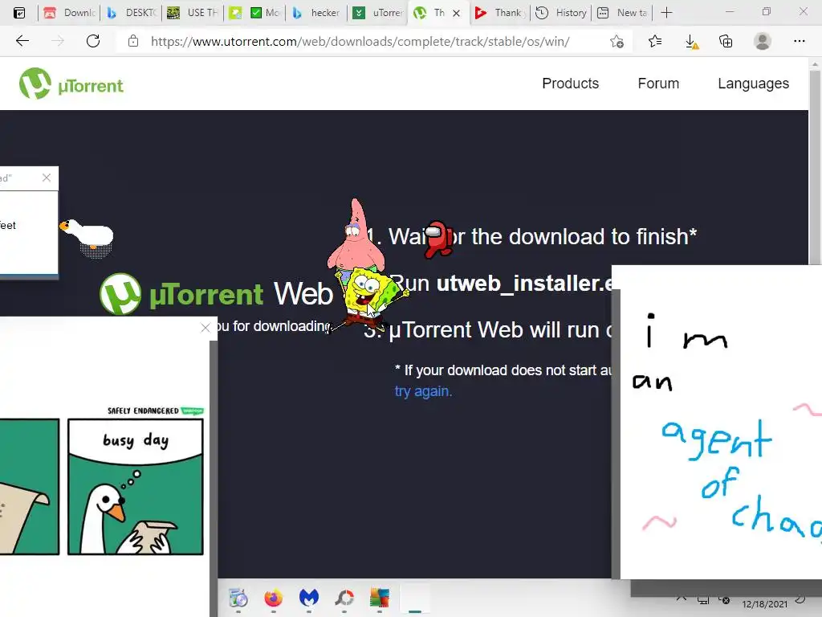This screenshot has width=822, height=617.
Task: Open the AVG colored squares taskbar icon
Action: (x=380, y=598)
